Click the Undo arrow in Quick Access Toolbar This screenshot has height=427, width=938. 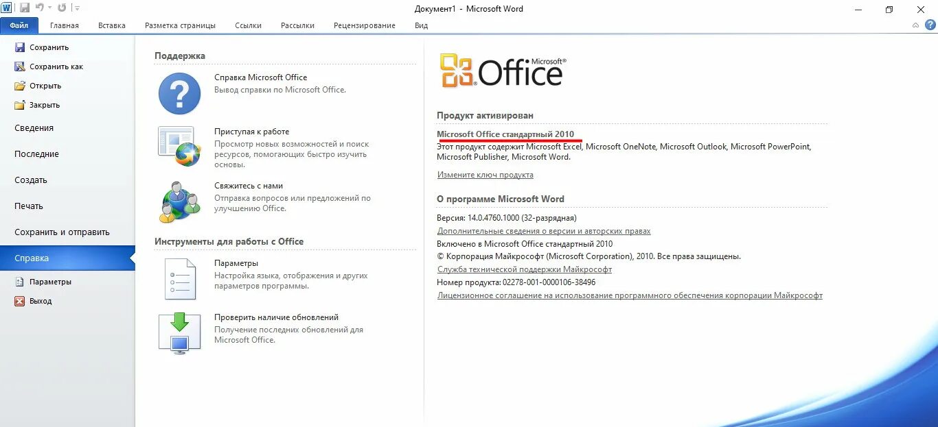click(x=41, y=8)
